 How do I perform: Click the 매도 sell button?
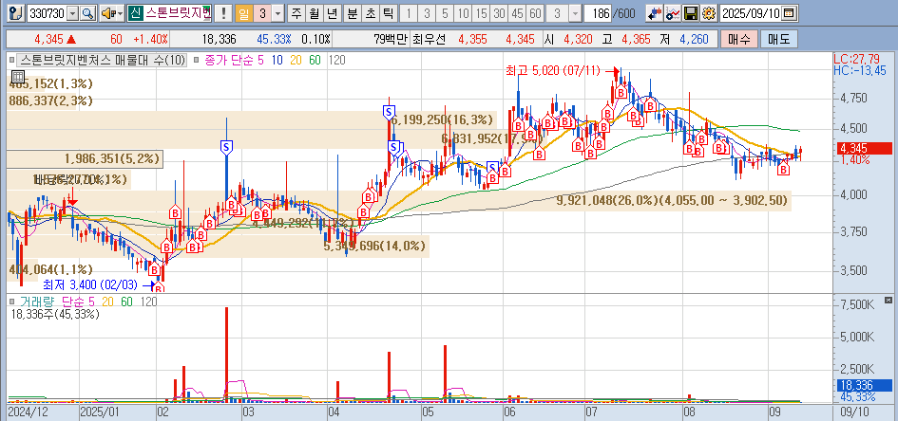[779, 40]
